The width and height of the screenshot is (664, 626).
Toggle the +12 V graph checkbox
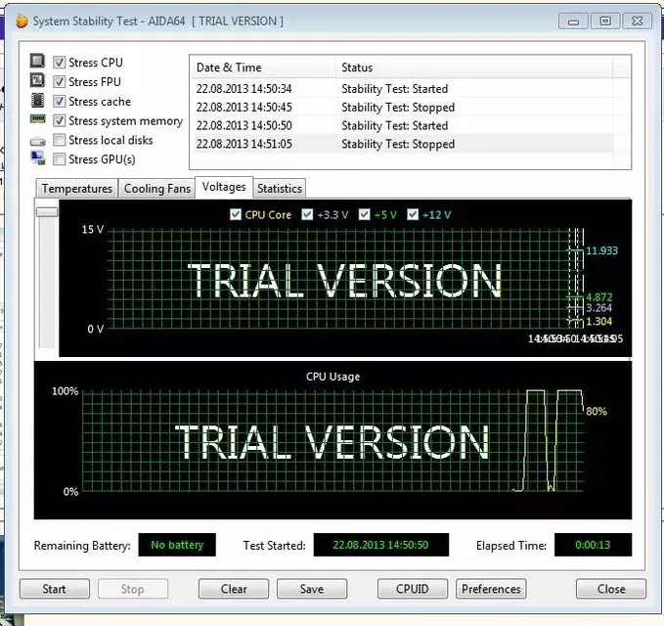[413, 214]
